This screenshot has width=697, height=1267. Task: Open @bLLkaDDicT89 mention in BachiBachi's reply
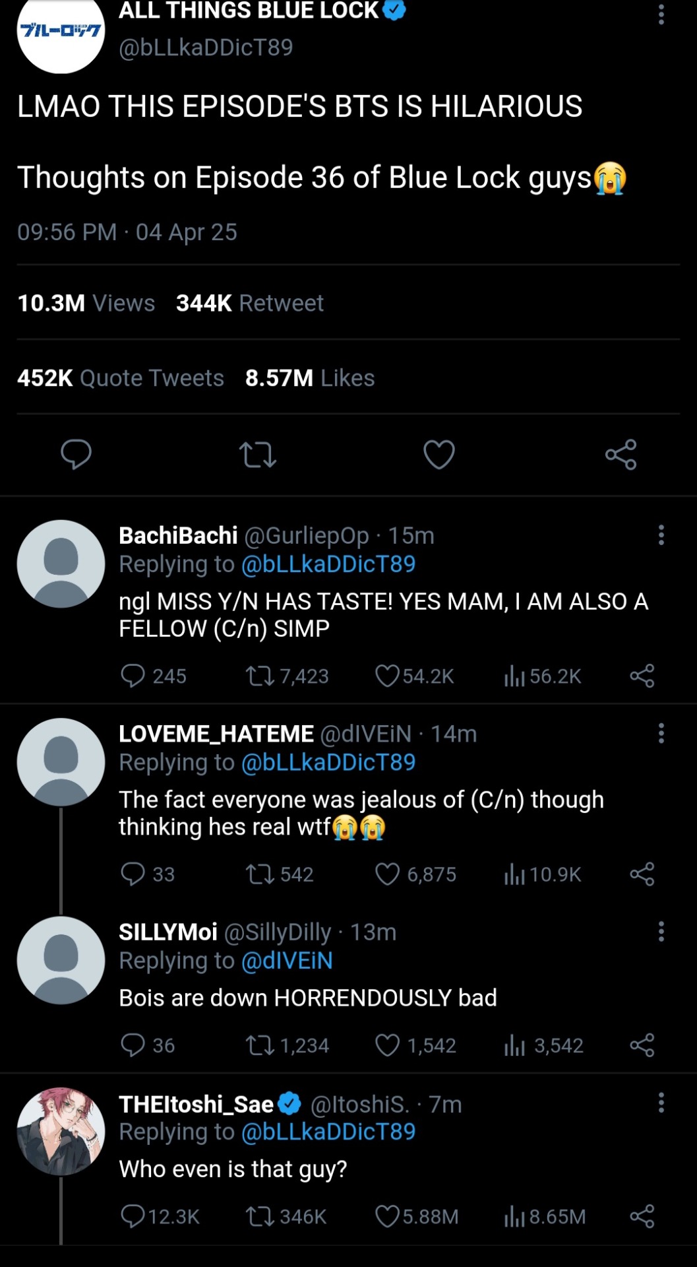click(328, 564)
